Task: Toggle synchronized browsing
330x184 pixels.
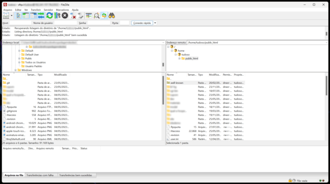Action: (104, 15)
